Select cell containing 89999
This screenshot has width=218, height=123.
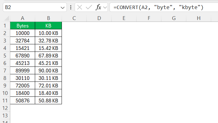(x=22, y=71)
